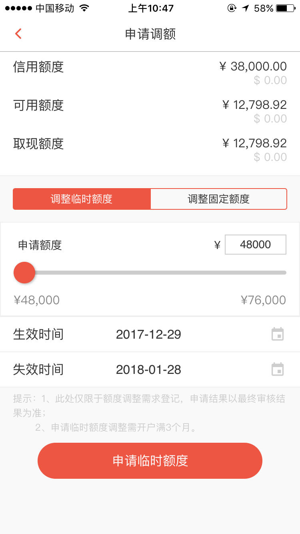
Task: Tap the rotation lock status icon
Action: pos(232,8)
